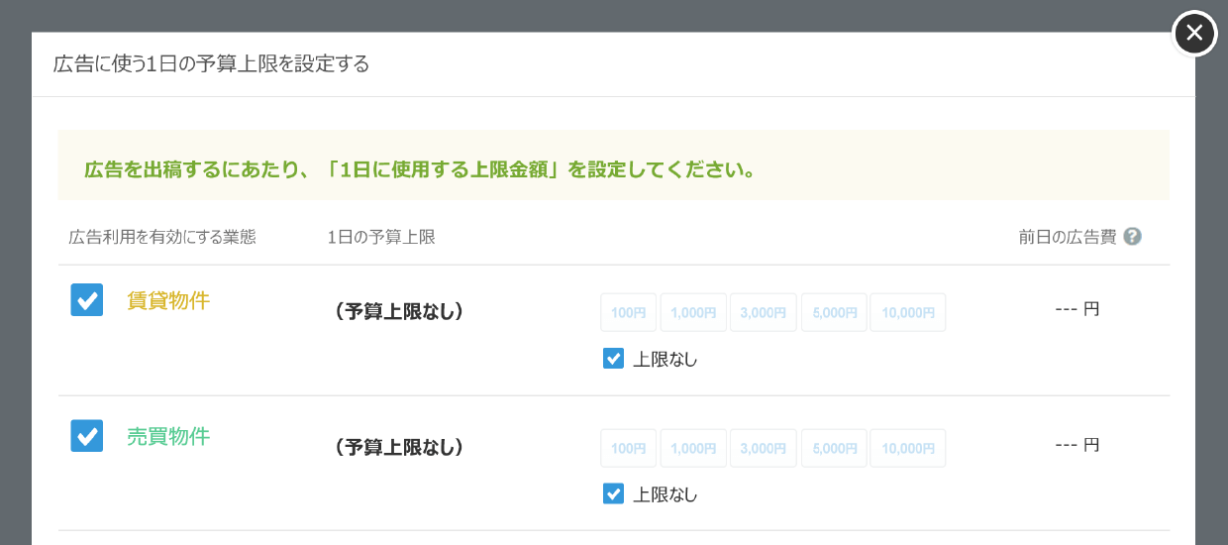Click the 上限なし label under 売買物件
The image size is (1228, 545).
point(665,494)
